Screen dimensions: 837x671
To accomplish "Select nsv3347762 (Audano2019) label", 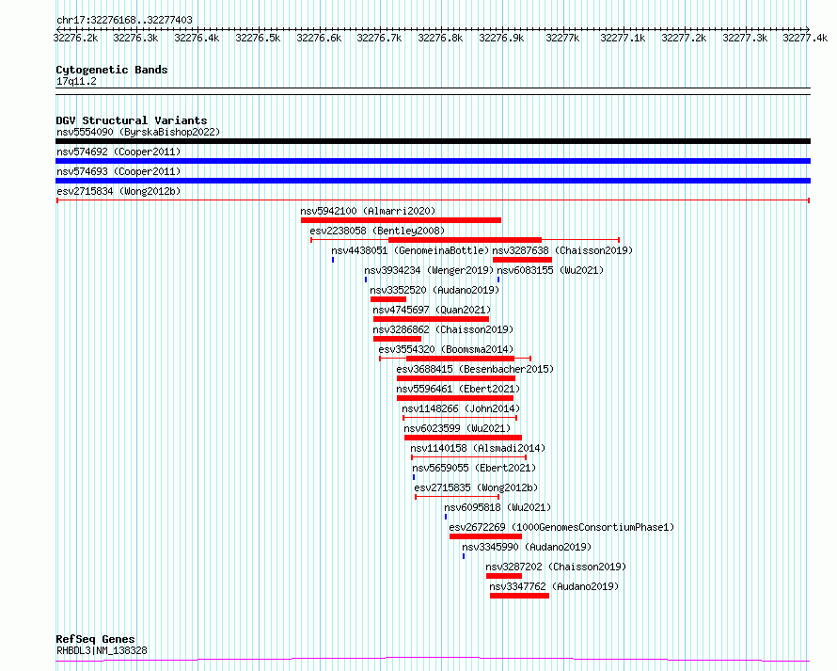I will 554,586.
